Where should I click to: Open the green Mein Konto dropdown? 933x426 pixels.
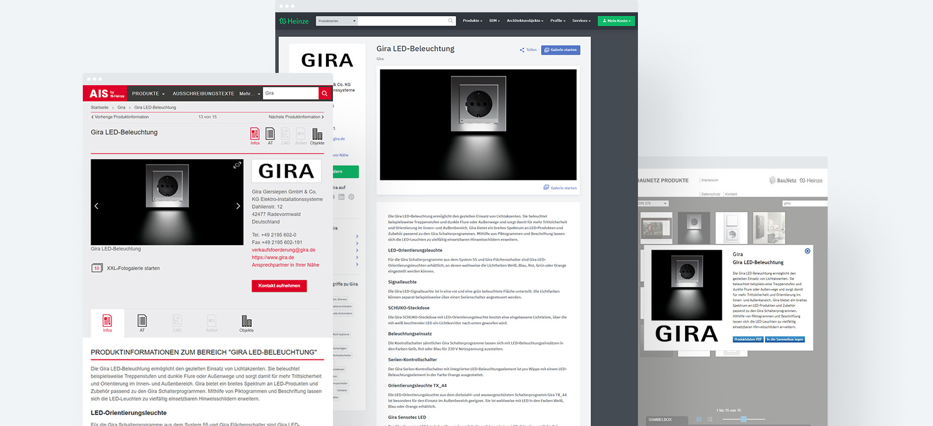tap(616, 20)
